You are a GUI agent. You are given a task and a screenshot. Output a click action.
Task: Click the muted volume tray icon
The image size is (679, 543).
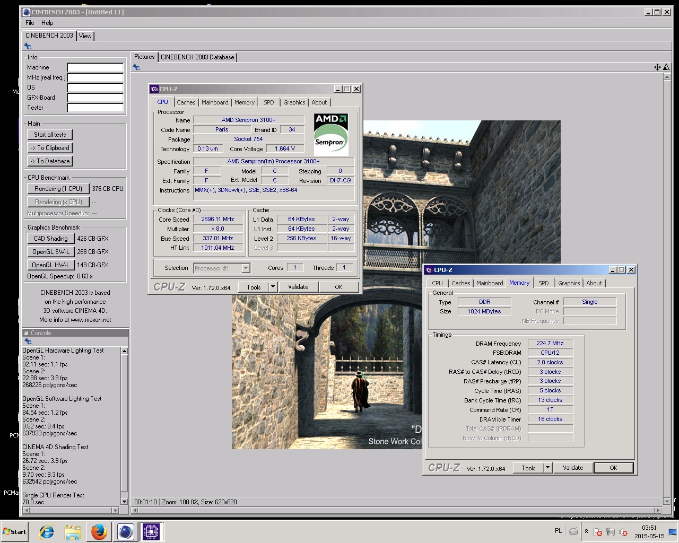coord(623,532)
